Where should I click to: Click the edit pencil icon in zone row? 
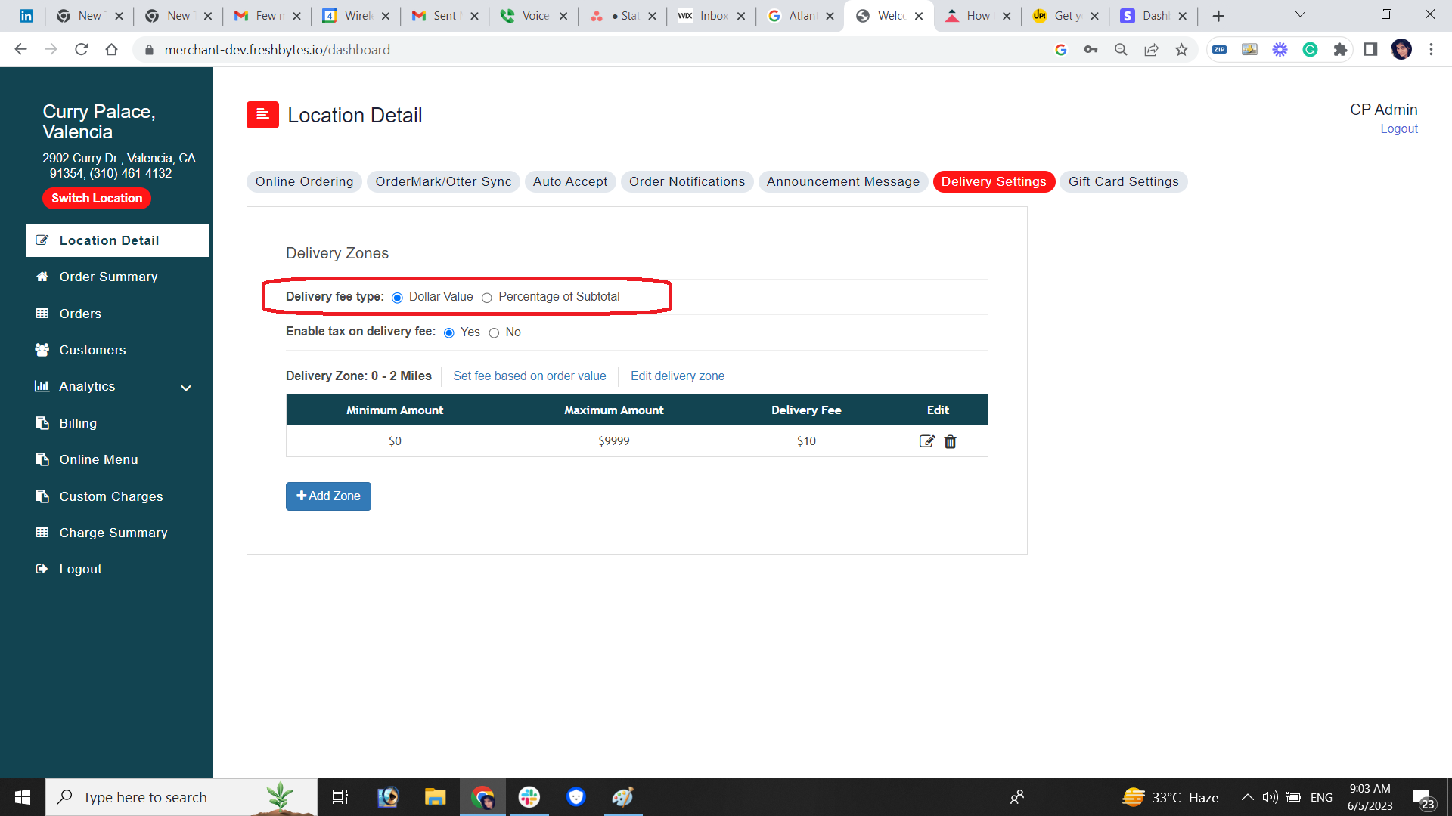[926, 441]
